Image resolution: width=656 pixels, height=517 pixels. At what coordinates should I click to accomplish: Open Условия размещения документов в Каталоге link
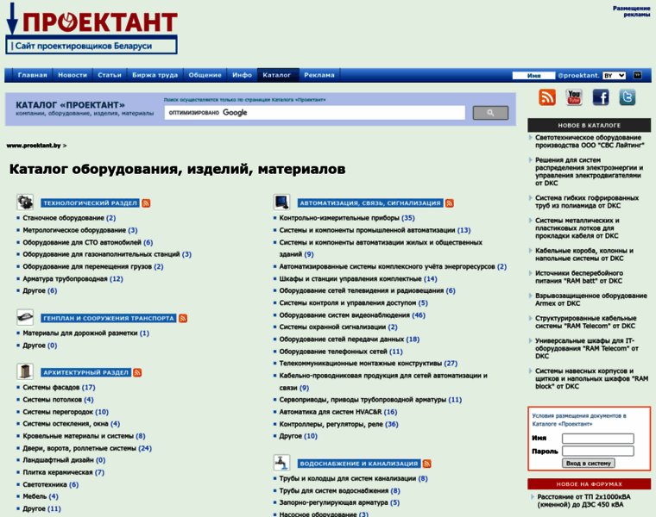tap(579, 420)
